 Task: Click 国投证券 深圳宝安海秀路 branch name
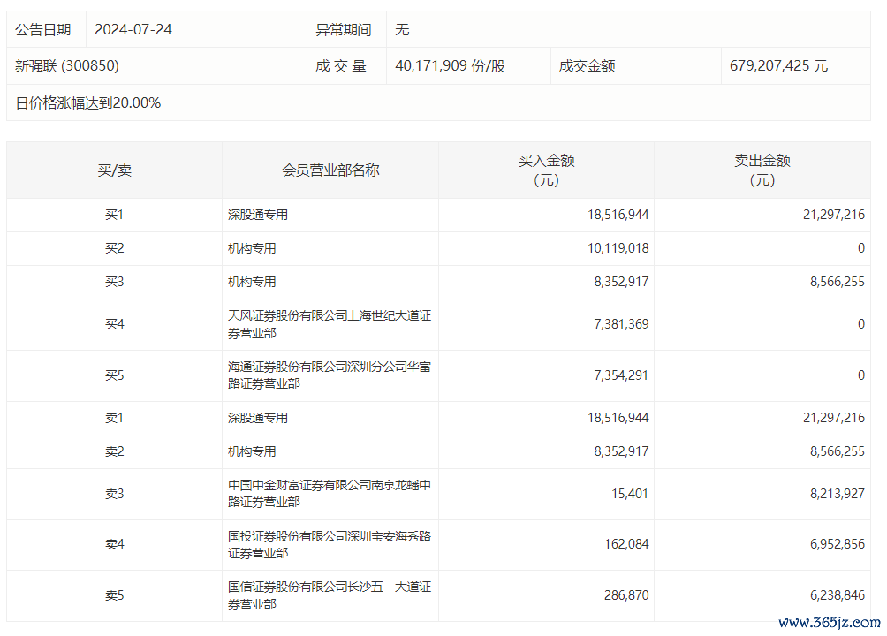point(329,544)
